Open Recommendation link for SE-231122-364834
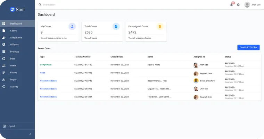This screenshot has width=264, height=139. (x=48, y=97)
